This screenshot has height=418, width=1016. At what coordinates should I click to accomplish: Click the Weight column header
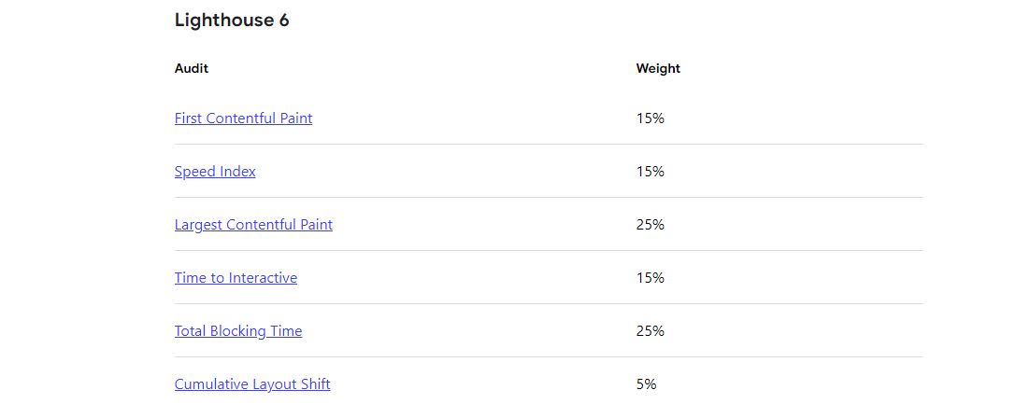click(x=658, y=68)
